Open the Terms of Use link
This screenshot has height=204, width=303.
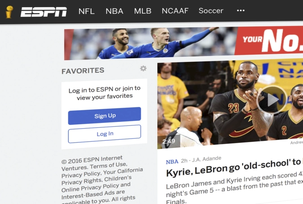click(x=108, y=165)
